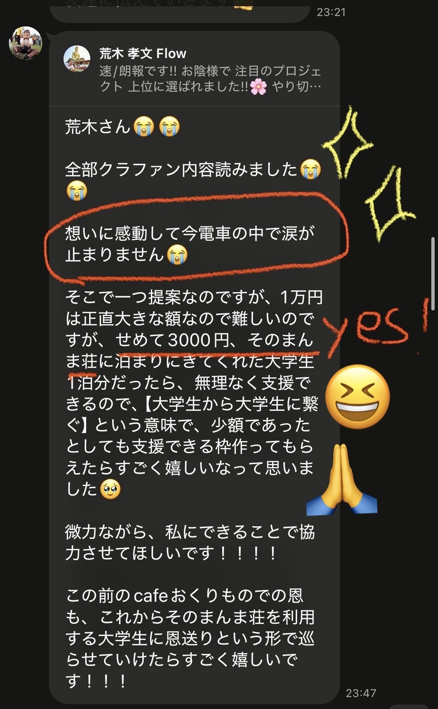438x709 pixels.
Task: Tap the 23:21 timestamp near the top
Action: point(331,12)
